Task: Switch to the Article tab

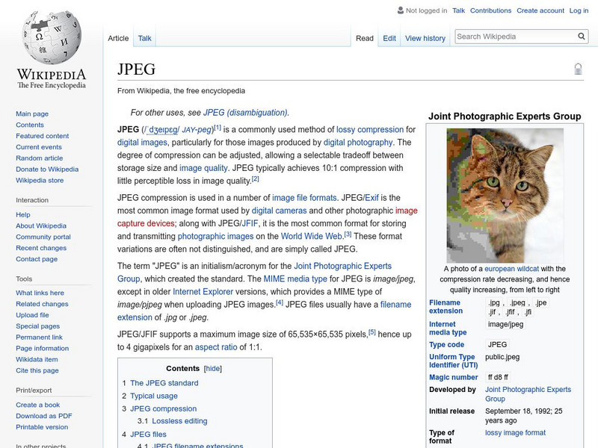Action: point(118,38)
